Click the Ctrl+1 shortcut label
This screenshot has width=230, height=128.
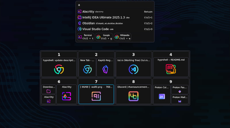148,18
